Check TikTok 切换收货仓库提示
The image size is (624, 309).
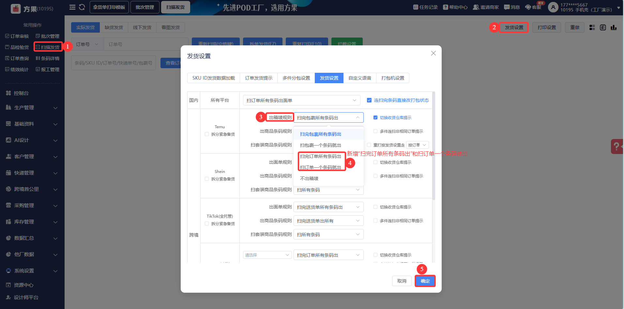pos(375,207)
